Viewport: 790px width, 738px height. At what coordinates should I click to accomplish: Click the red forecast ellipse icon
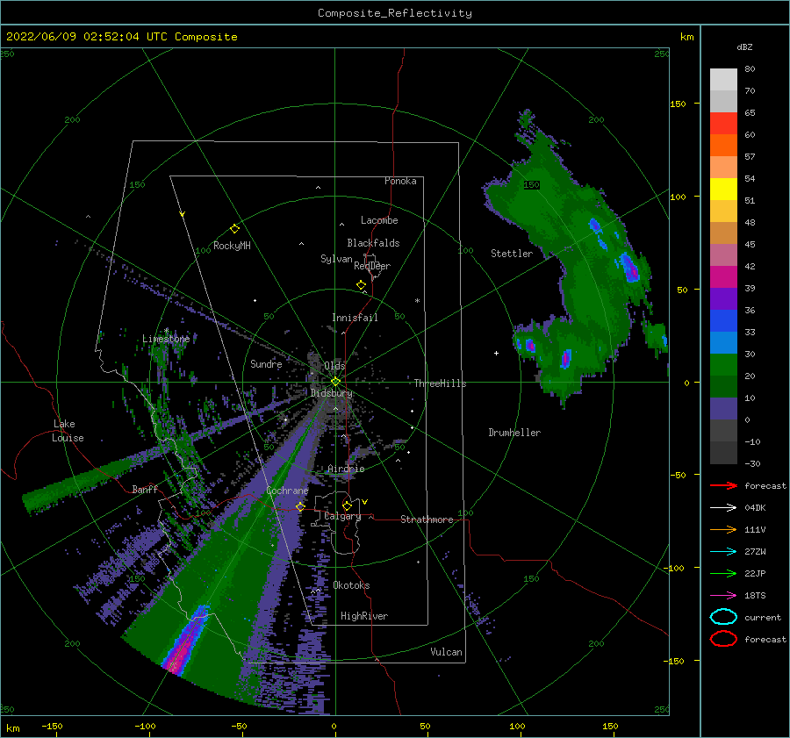pos(723,639)
